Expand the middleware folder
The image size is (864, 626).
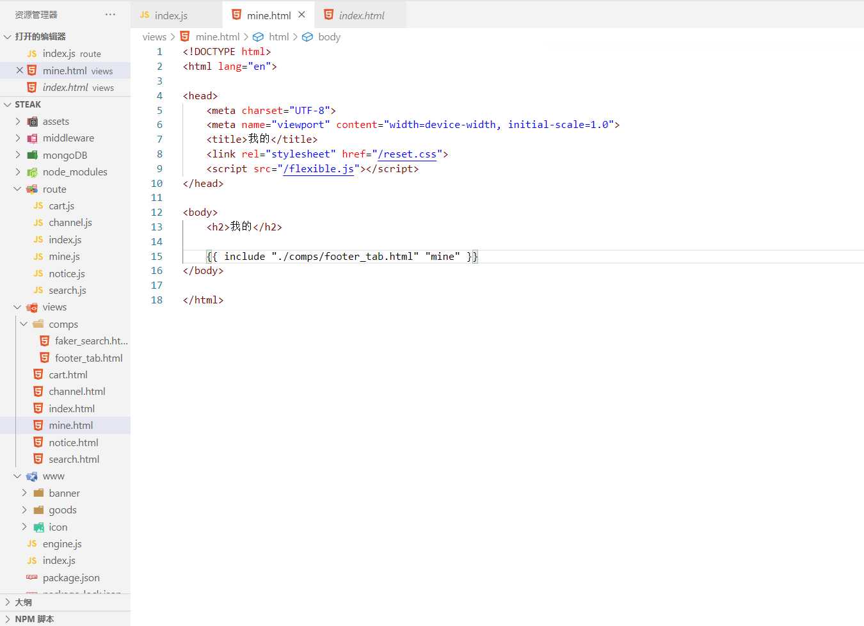point(18,138)
